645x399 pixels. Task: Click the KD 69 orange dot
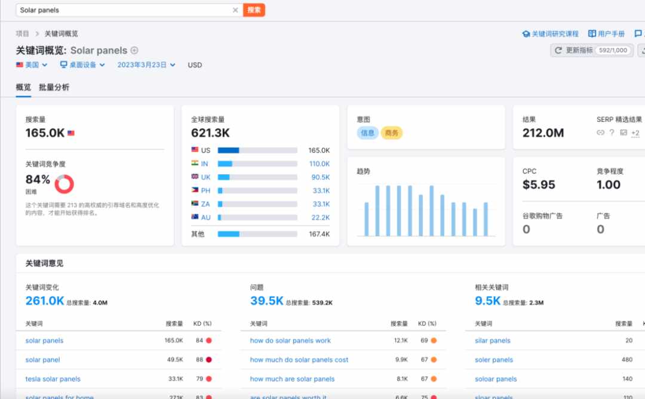[x=434, y=340]
